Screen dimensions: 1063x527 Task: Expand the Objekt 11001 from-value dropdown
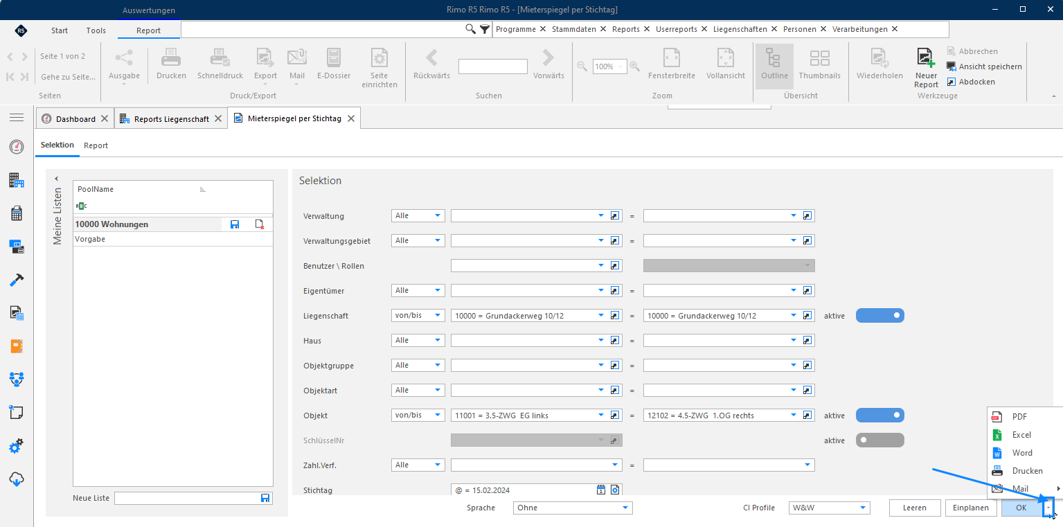pyautogui.click(x=600, y=416)
